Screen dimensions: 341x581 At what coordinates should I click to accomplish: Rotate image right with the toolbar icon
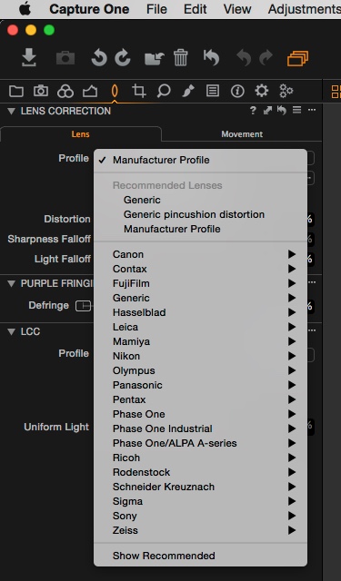[x=123, y=58]
